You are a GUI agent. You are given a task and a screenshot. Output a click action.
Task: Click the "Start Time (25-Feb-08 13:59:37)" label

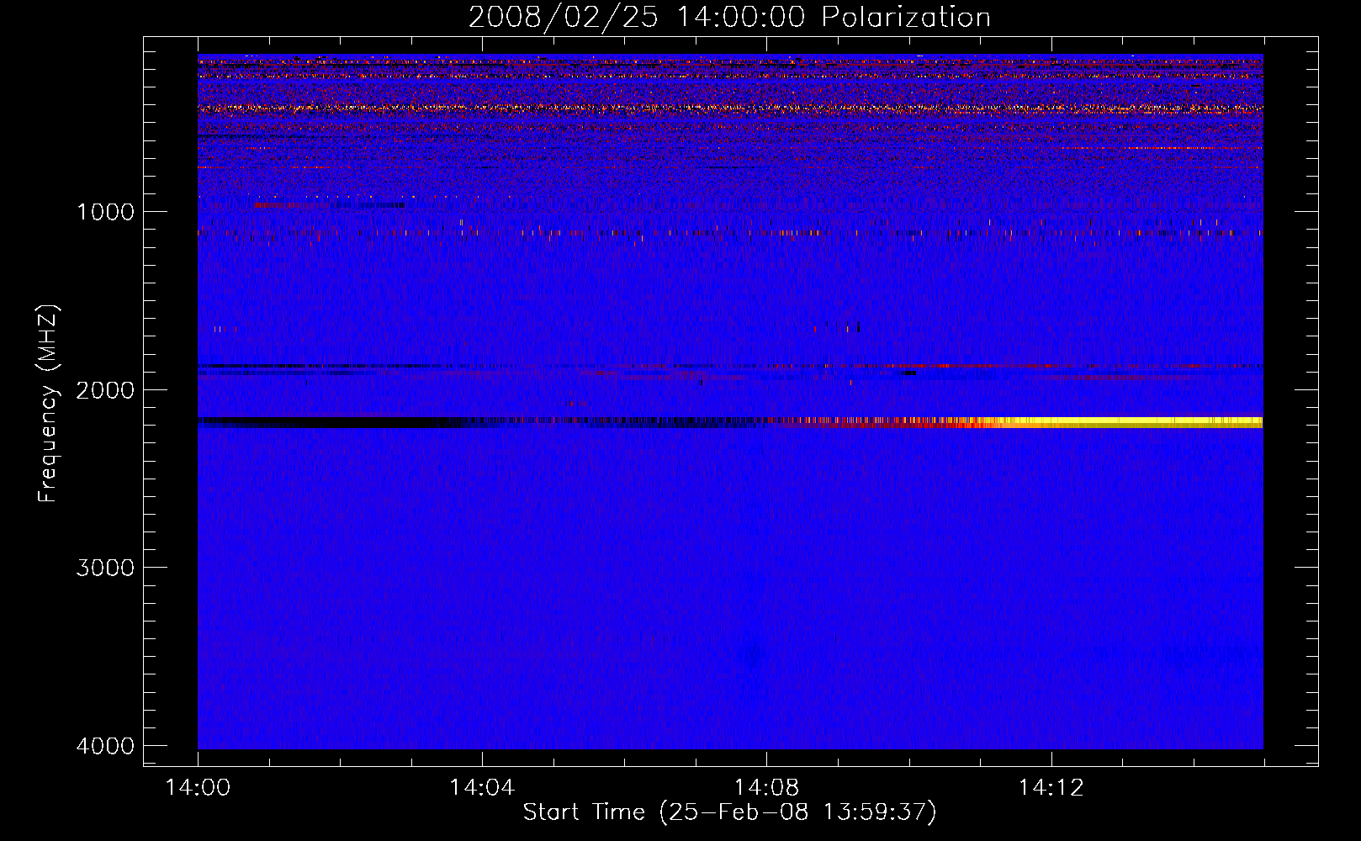(729, 812)
